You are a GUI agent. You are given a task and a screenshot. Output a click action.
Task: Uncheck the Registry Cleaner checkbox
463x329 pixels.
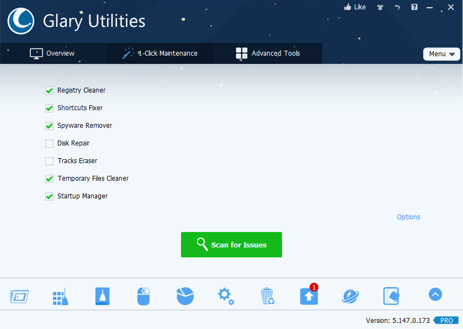click(49, 90)
